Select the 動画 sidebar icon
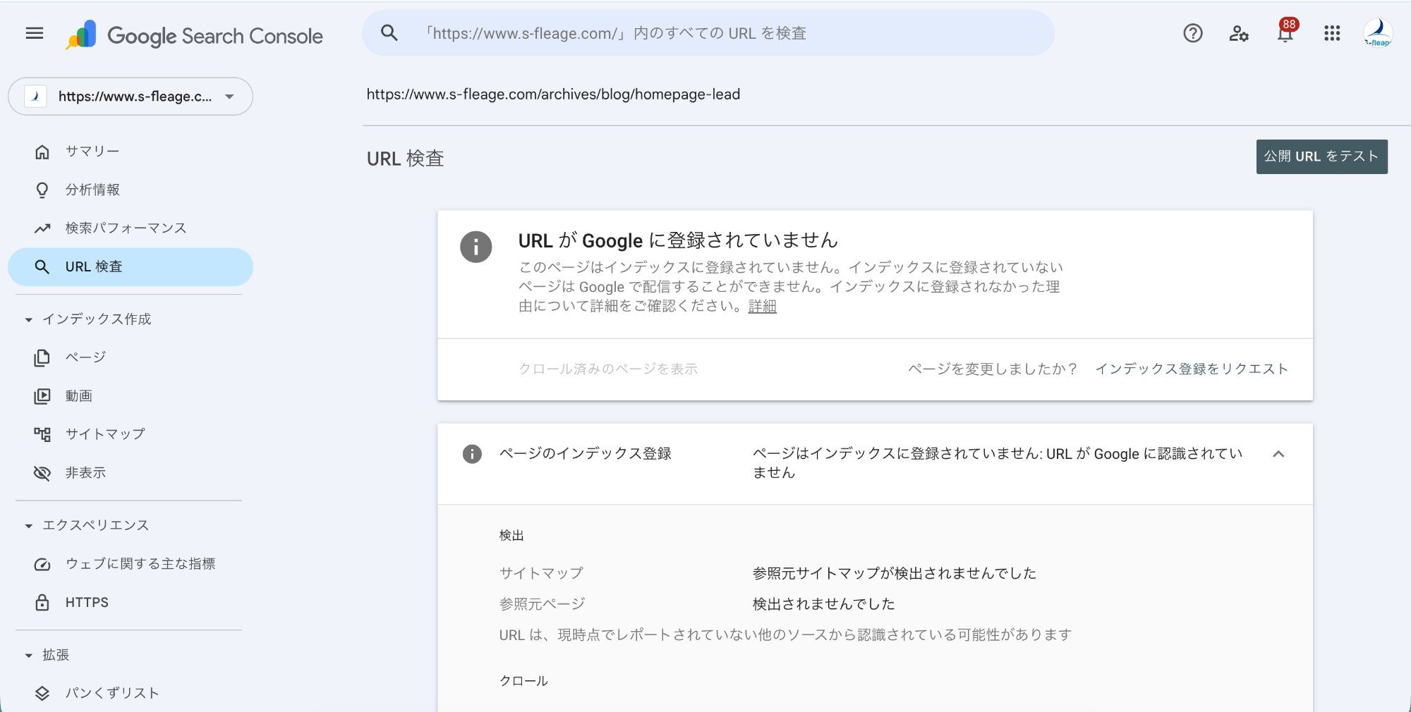The height and width of the screenshot is (712, 1411). coord(43,395)
